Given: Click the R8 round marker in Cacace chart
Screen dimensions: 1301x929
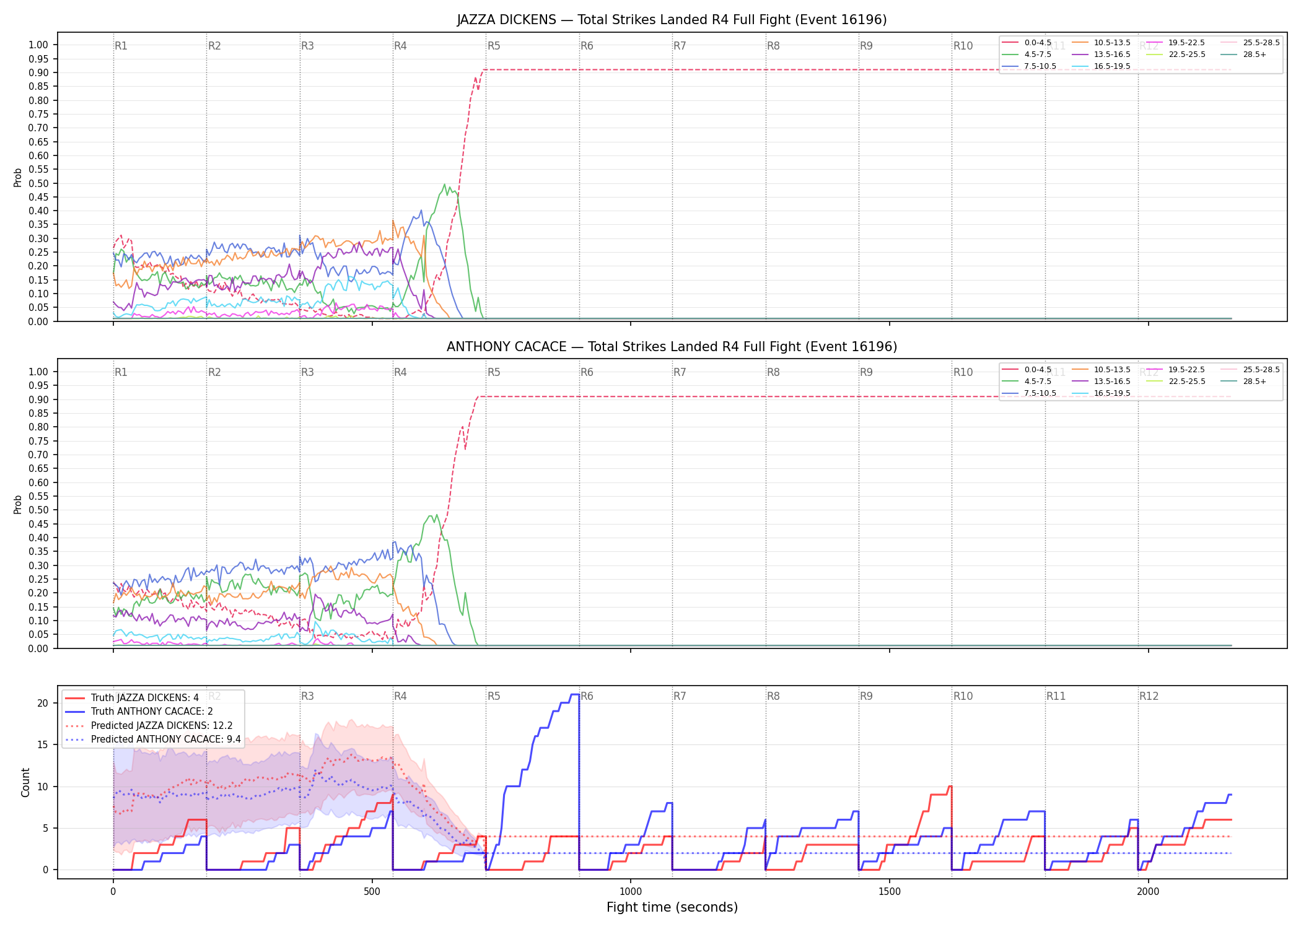Looking at the screenshot, I should pyautogui.click(x=773, y=372).
